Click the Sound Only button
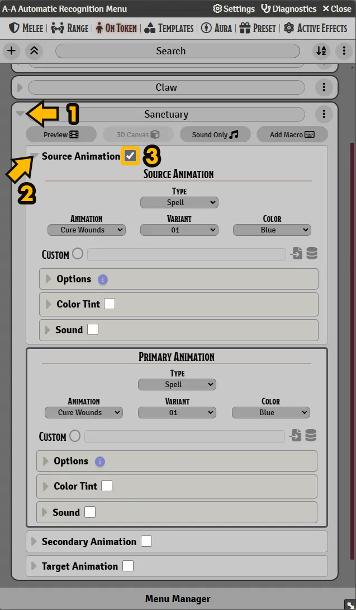This screenshot has width=356, height=610. click(x=215, y=134)
